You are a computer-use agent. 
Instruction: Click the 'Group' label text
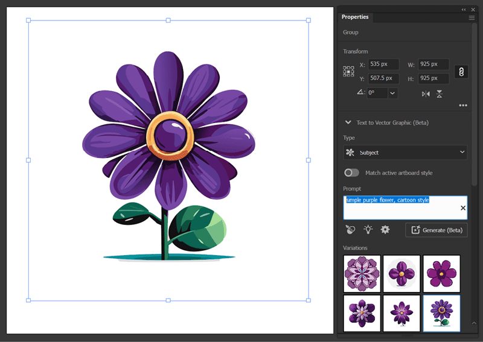351,33
